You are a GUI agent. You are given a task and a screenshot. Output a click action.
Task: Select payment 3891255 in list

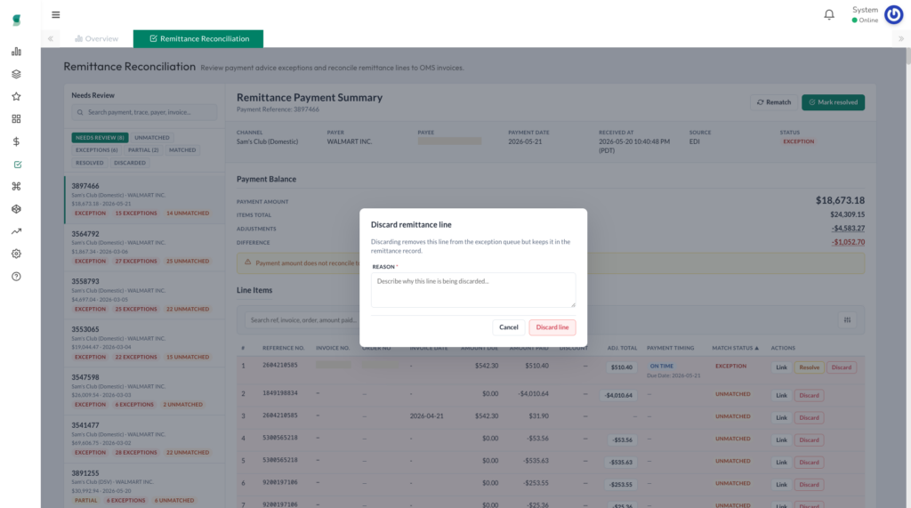click(144, 487)
